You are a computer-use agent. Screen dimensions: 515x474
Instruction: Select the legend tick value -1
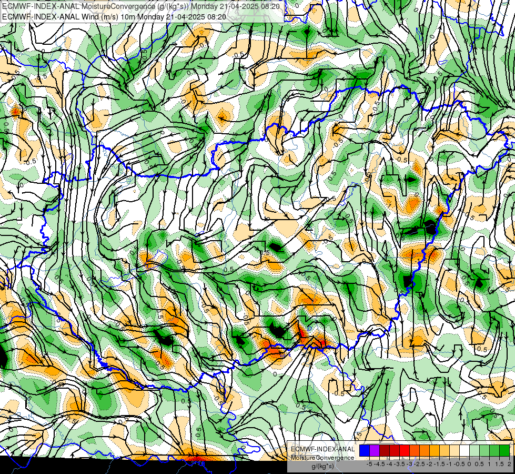click(x=449, y=464)
